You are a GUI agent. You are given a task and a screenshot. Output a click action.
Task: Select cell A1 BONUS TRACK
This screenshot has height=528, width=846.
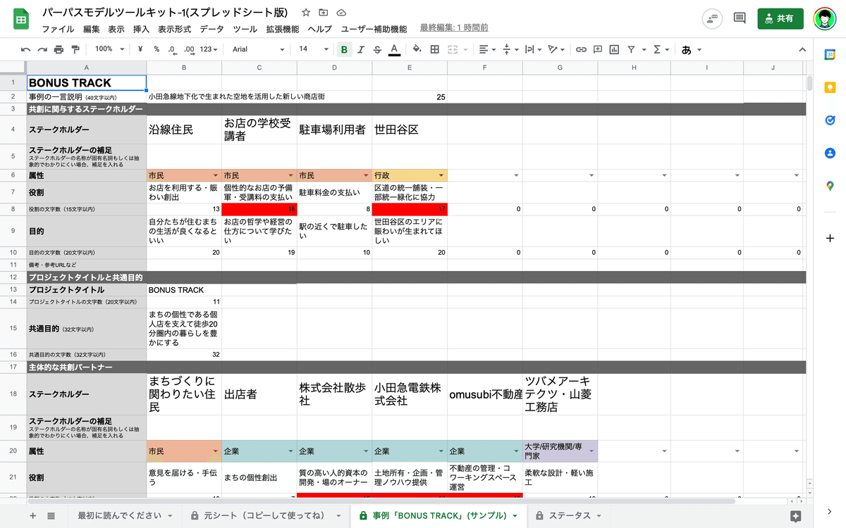[86, 82]
